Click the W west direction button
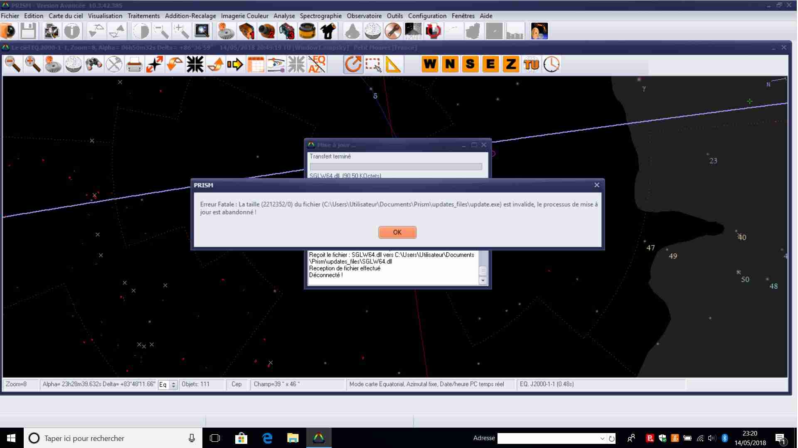 coord(430,64)
